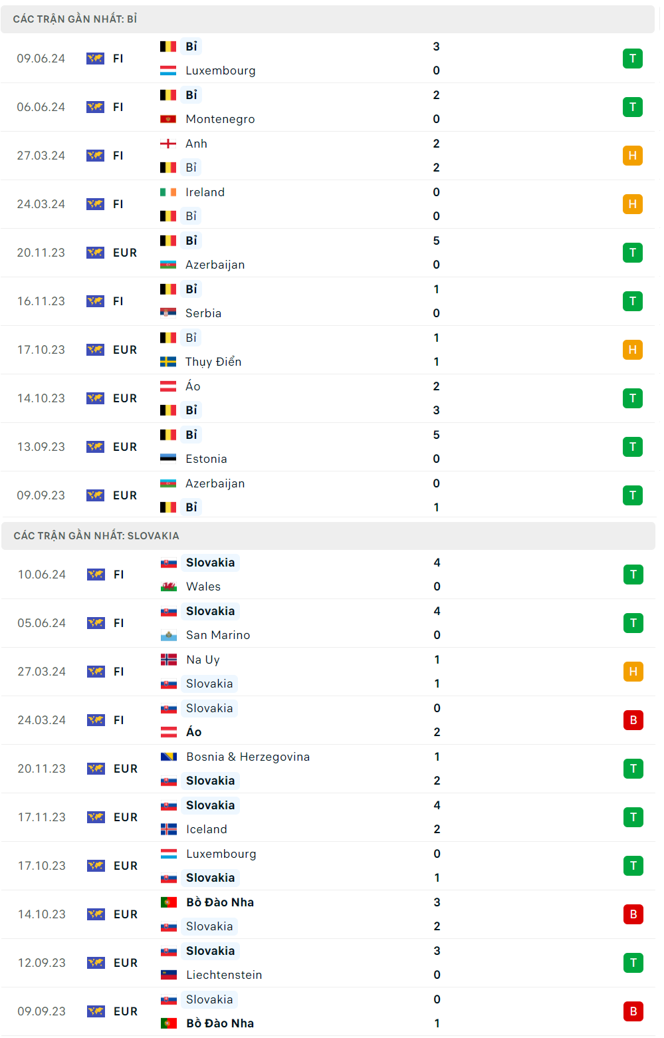Click the orange H badge for Anh vs Bỉ

(x=632, y=156)
